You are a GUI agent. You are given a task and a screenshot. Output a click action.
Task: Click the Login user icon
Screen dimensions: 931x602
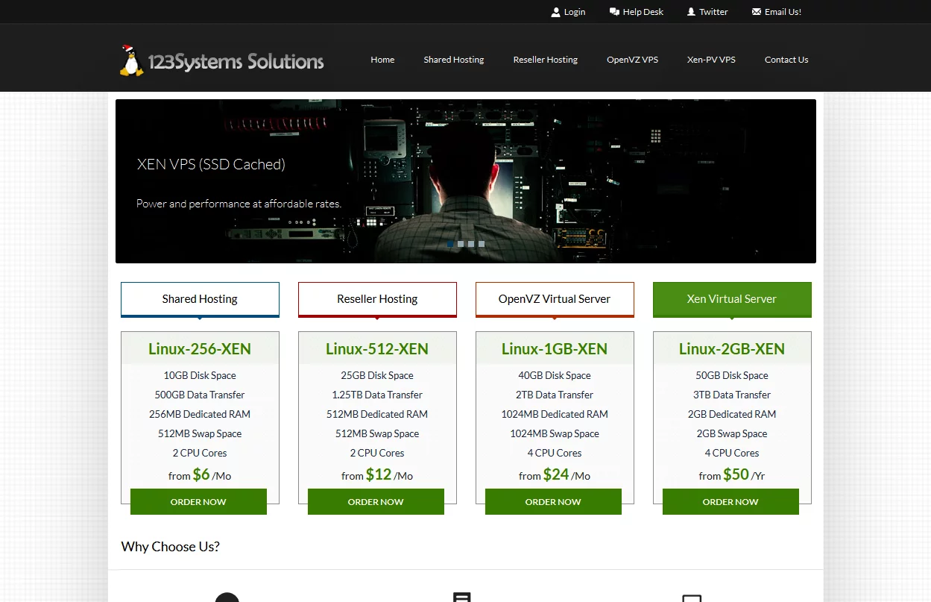click(555, 12)
